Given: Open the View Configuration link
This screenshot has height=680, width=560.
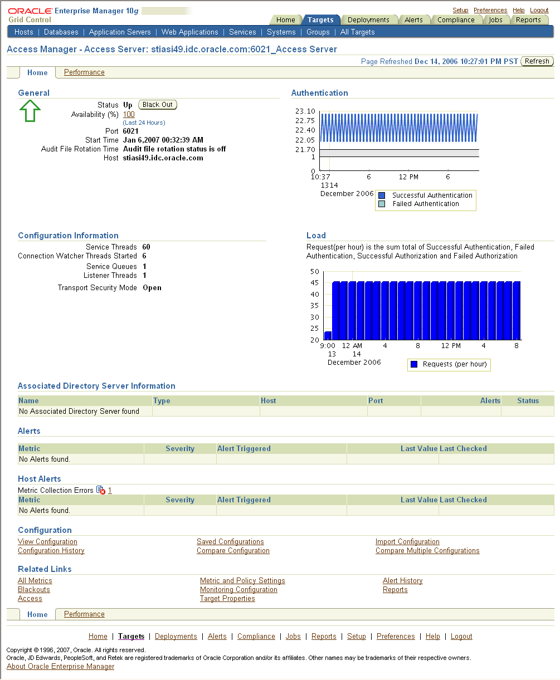Looking at the screenshot, I should 47,541.
